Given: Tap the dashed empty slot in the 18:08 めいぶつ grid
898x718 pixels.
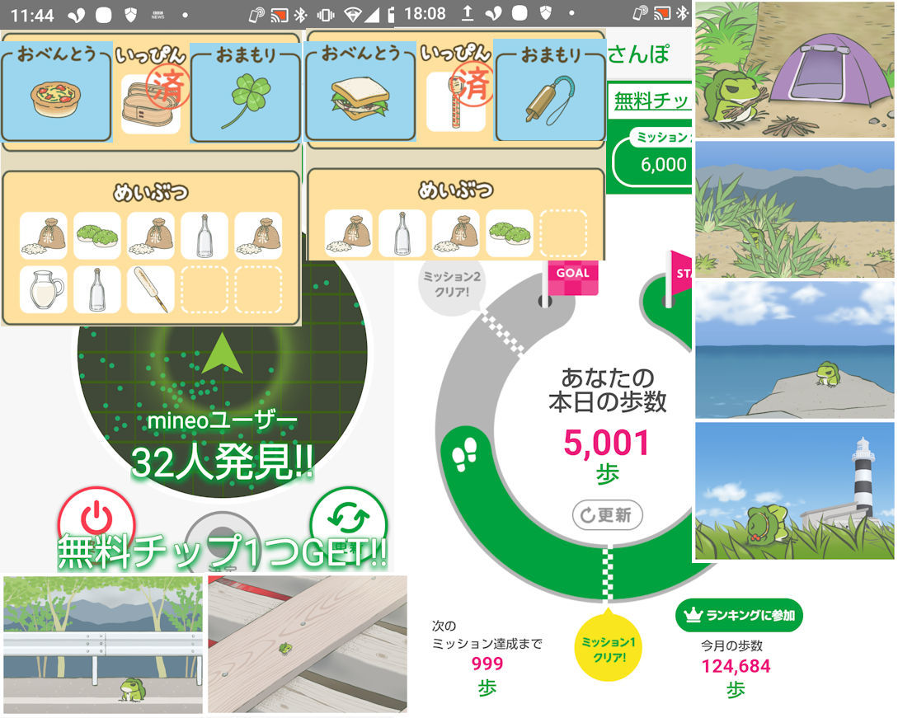Looking at the screenshot, I should coord(563,233).
